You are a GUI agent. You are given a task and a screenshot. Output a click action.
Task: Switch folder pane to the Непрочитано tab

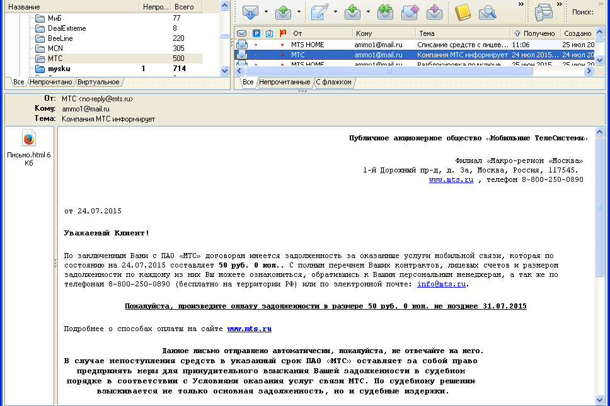tap(51, 82)
